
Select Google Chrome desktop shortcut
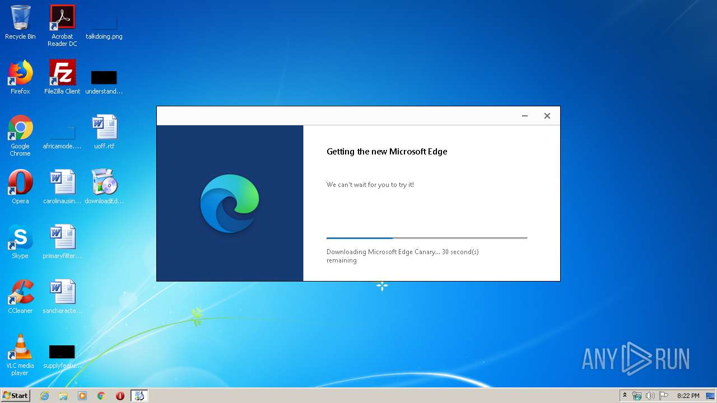pos(20,135)
